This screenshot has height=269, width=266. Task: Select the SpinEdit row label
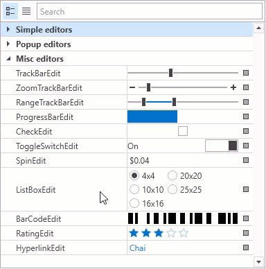(30, 161)
